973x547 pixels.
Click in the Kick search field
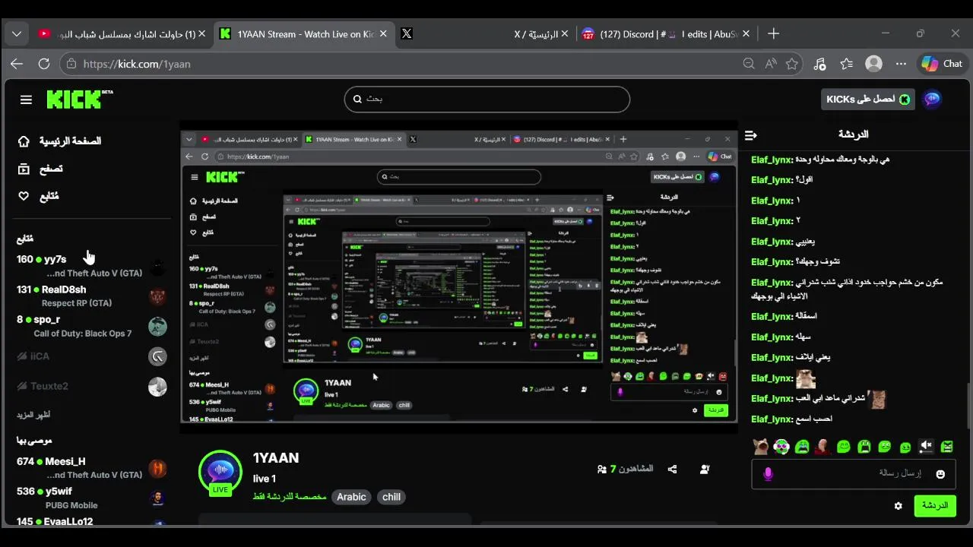click(487, 99)
